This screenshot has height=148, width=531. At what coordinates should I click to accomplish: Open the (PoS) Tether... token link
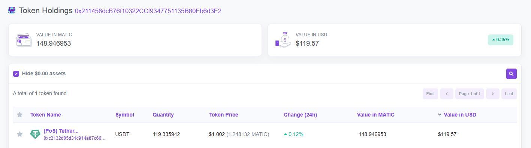tap(61, 131)
